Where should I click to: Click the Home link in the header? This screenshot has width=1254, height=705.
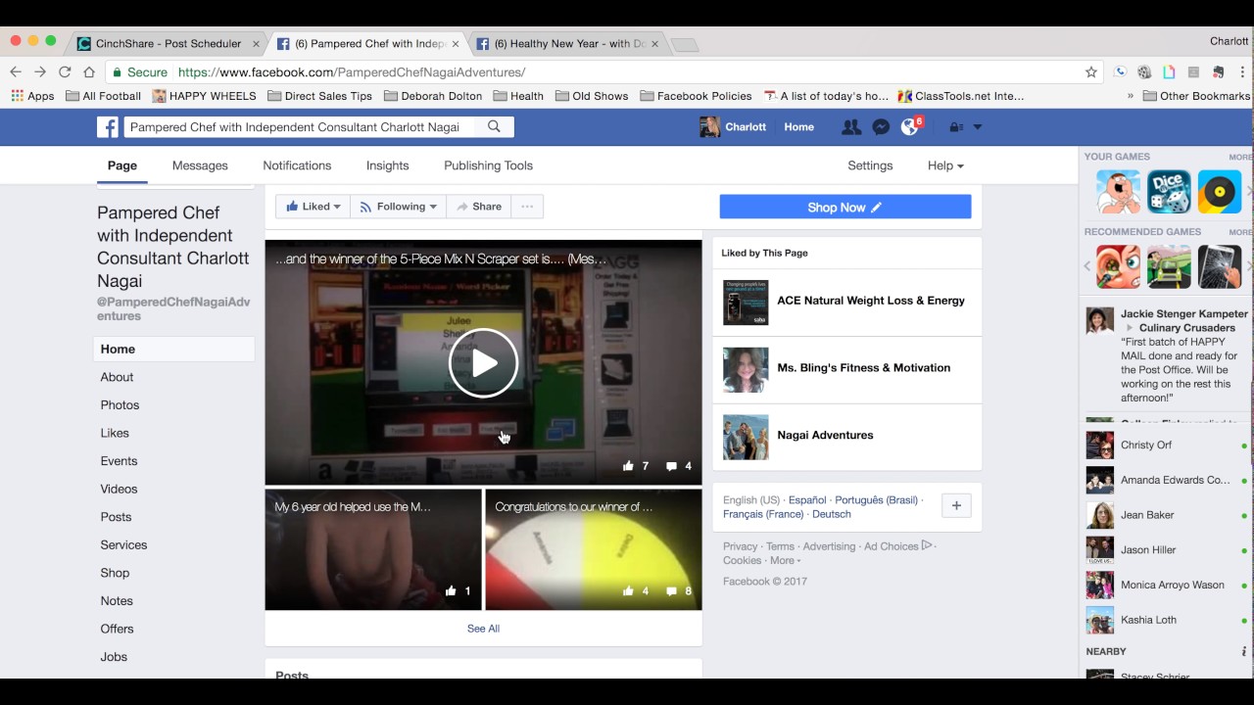pos(798,127)
